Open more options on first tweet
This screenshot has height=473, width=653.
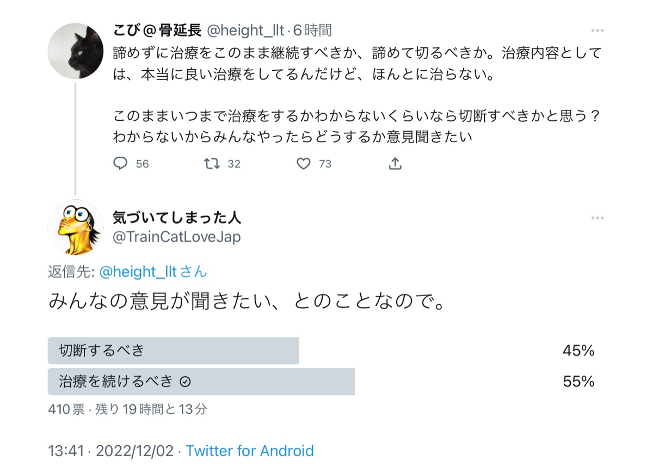point(597,30)
